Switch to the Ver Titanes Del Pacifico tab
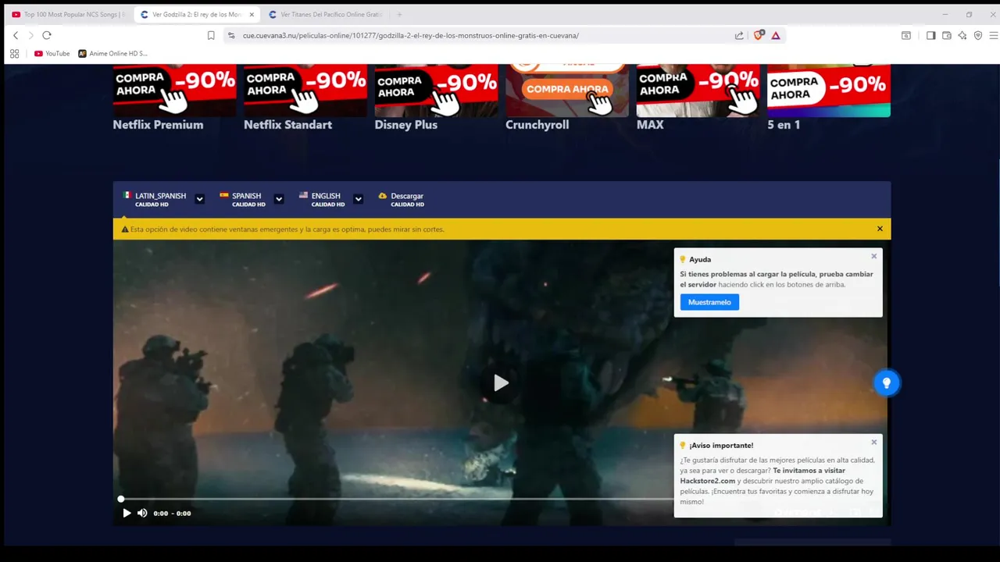The image size is (1000, 562). coord(324,14)
